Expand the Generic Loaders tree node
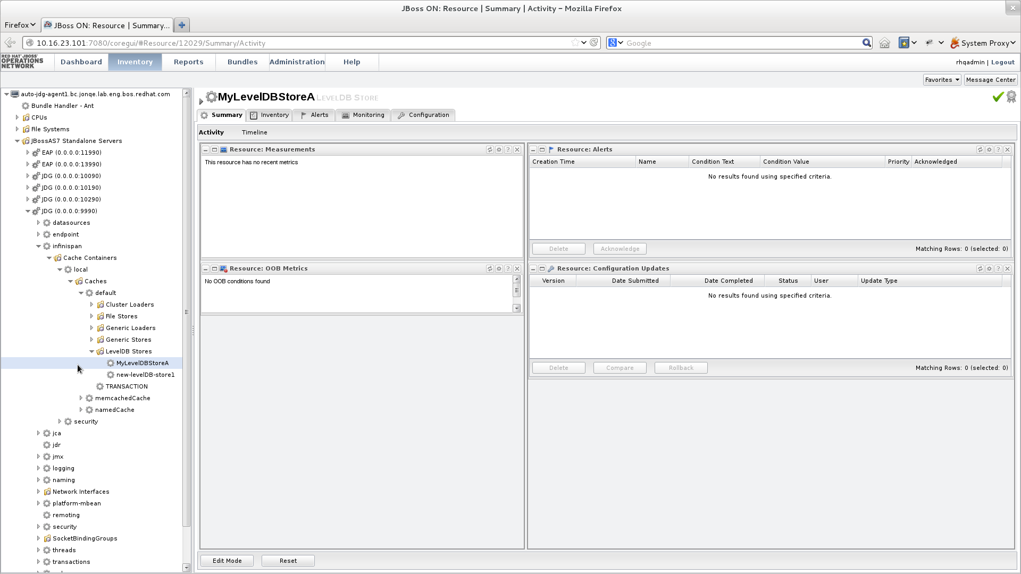This screenshot has width=1021, height=574. coord(92,327)
